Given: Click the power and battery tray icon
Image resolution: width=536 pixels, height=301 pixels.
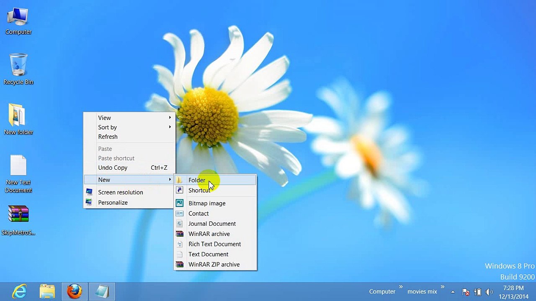Looking at the screenshot, I should click(477, 292).
